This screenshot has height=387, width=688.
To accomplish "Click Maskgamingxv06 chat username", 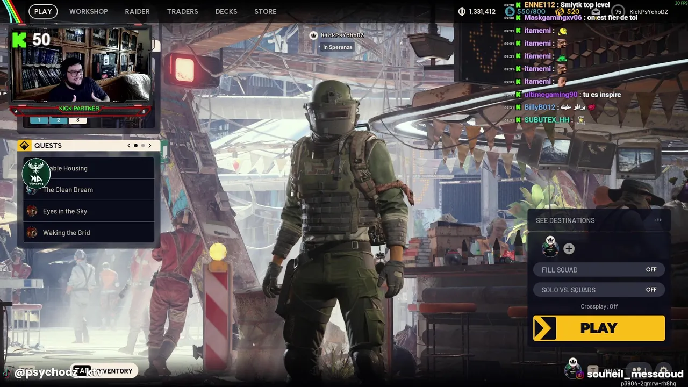I will tap(553, 17).
